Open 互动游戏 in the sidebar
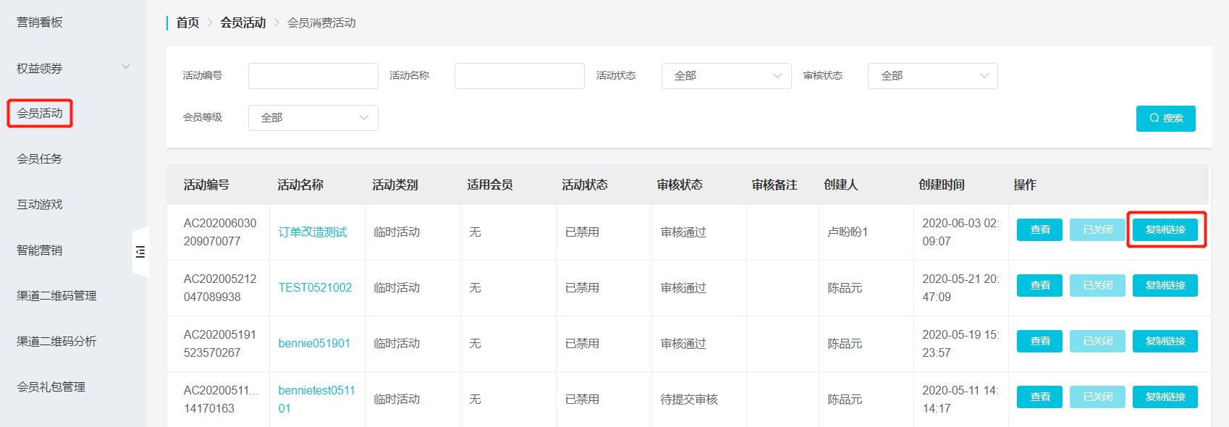This screenshot has width=1229, height=427. (x=40, y=205)
